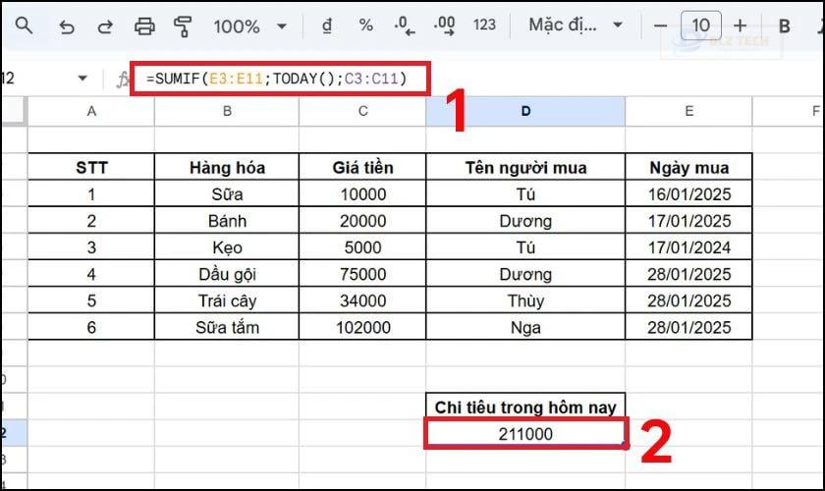The height and width of the screenshot is (491, 825).
Task: Click the Redo arrow icon
Action: 105,27
